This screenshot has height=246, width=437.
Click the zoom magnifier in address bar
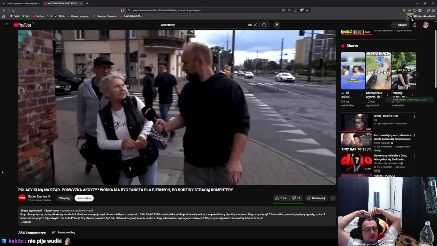point(290,10)
